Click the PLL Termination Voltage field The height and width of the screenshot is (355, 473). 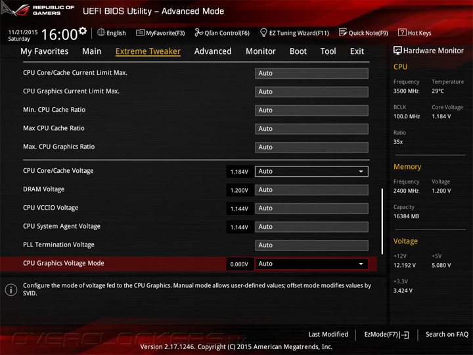311,245
